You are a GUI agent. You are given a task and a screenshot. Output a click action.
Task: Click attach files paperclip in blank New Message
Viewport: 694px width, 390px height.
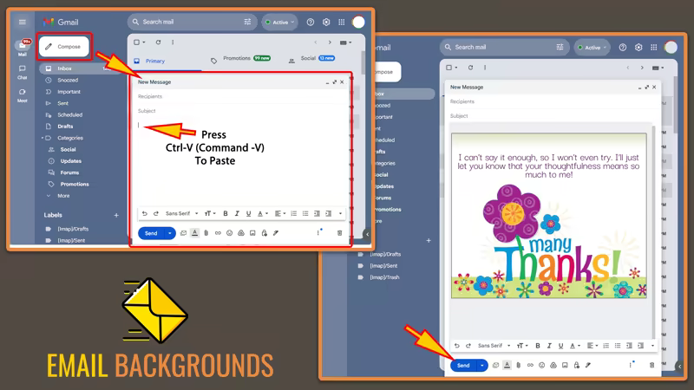[x=206, y=233]
